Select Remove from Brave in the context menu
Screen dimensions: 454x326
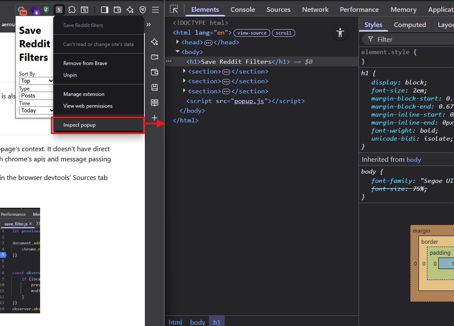[98, 63]
